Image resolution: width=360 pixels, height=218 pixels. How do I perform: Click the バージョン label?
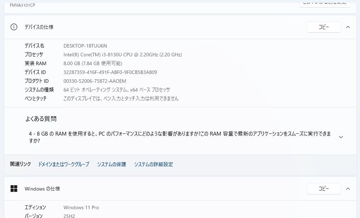(34, 216)
